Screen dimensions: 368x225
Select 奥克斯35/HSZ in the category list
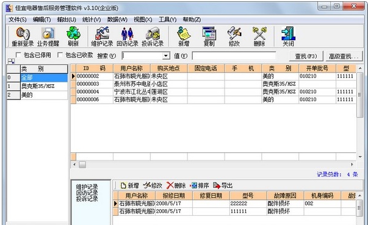(x=44, y=86)
